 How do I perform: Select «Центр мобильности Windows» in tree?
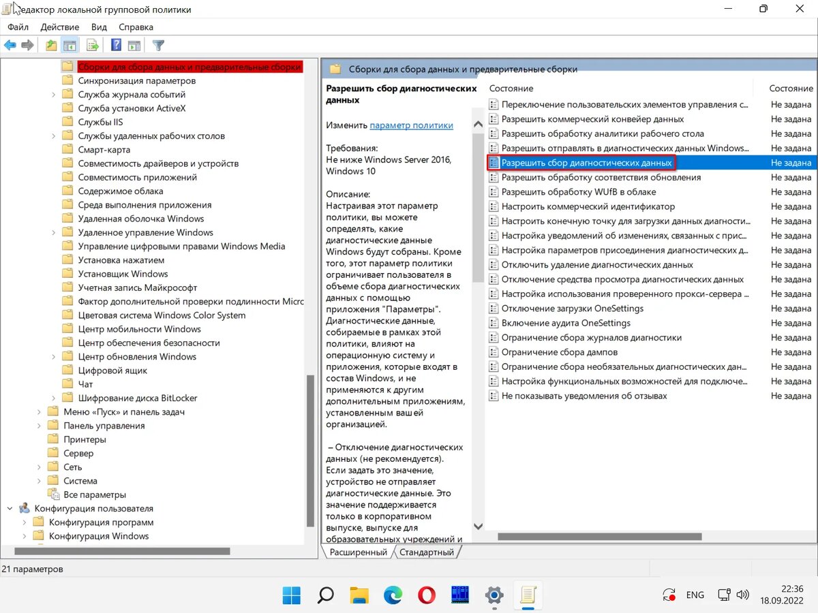(139, 329)
